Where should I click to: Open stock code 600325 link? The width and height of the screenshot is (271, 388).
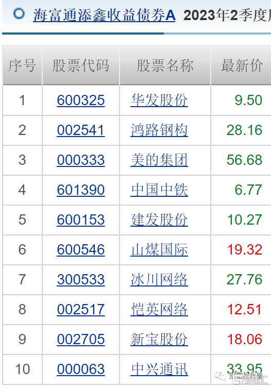(x=81, y=100)
